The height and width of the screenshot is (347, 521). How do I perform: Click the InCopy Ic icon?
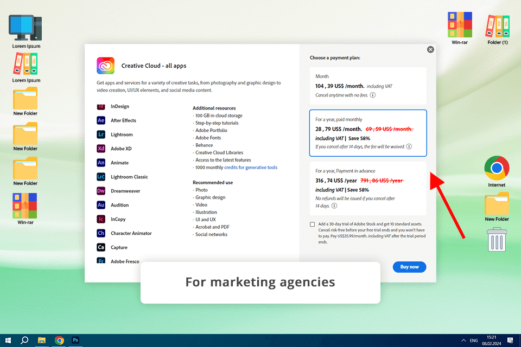(x=101, y=219)
